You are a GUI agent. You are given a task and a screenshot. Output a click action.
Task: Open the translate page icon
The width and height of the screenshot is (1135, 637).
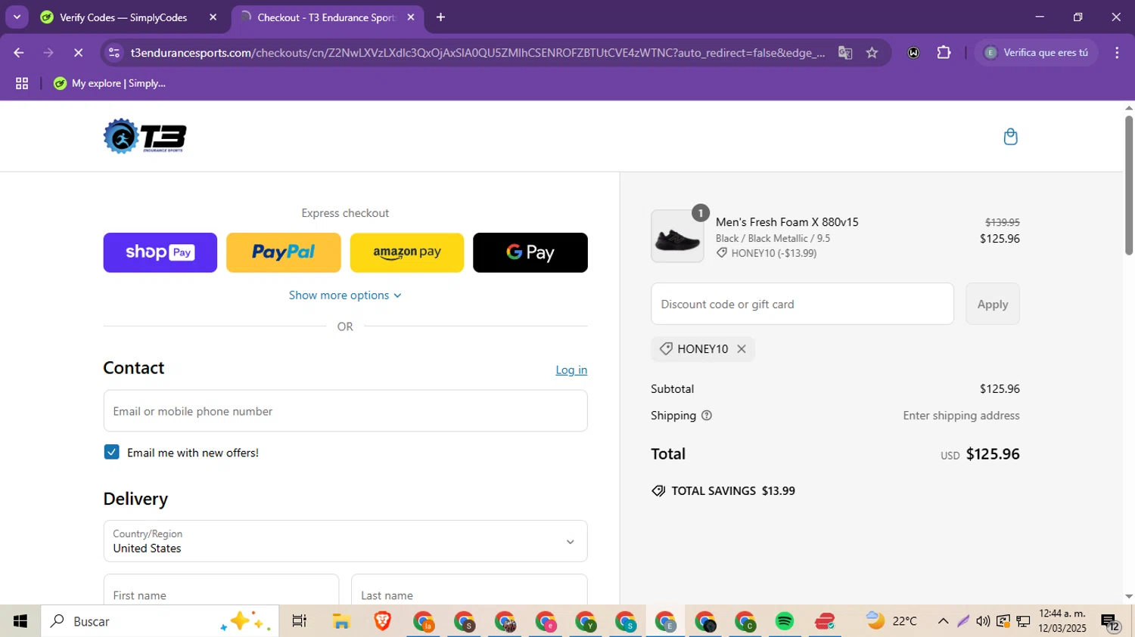coord(845,53)
